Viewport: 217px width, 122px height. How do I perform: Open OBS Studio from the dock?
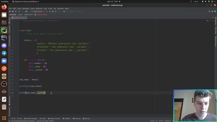tap(4, 84)
